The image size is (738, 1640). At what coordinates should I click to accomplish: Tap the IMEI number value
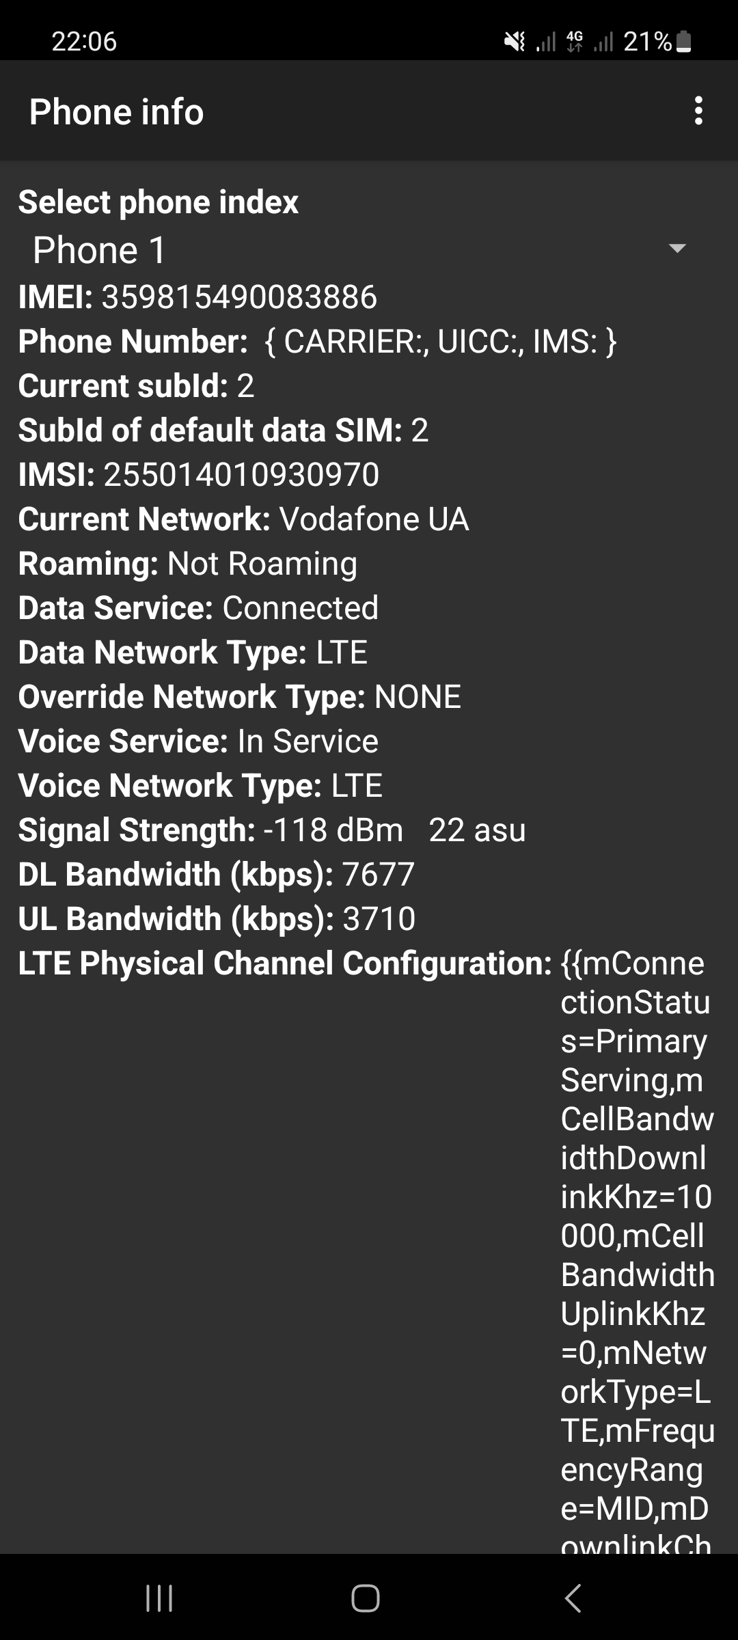239,297
